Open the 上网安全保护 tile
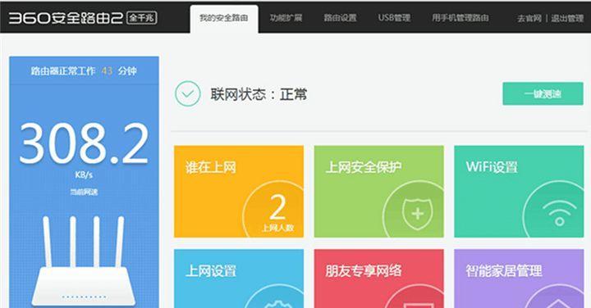This screenshot has width=591, height=308. [378, 192]
